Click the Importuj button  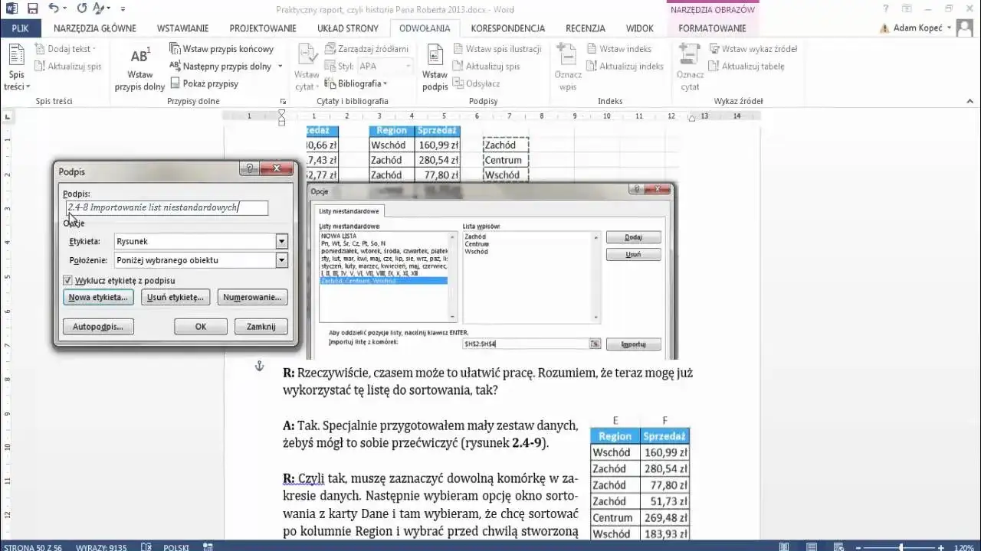[633, 344]
